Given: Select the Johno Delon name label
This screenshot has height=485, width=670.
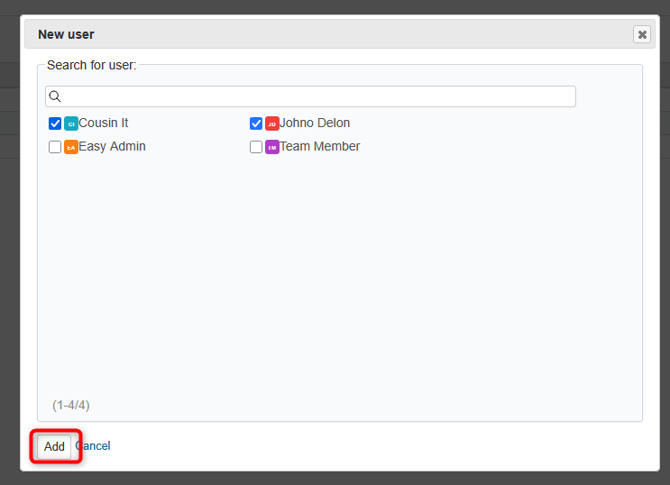Looking at the screenshot, I should point(315,123).
